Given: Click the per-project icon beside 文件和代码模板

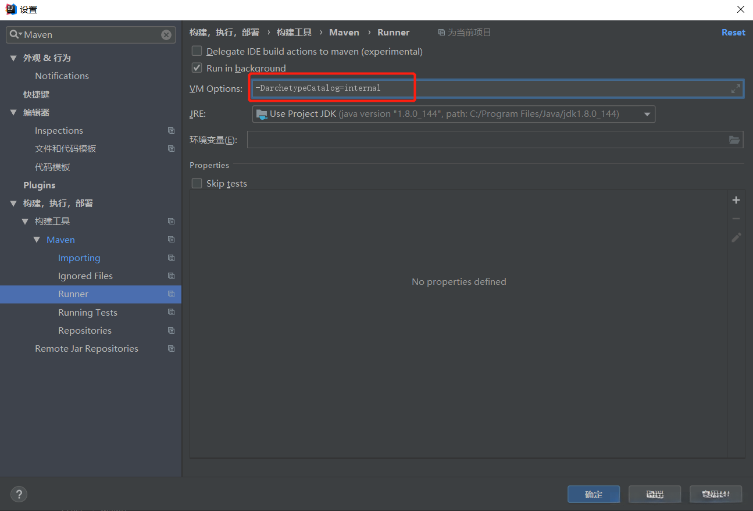Looking at the screenshot, I should coord(171,149).
